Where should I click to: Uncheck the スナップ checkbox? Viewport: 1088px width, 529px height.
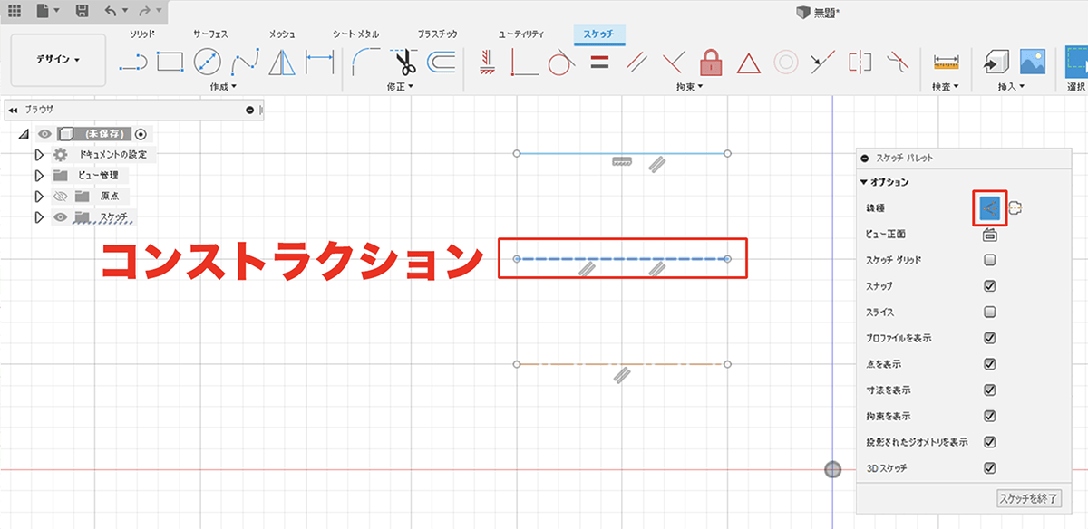point(990,286)
